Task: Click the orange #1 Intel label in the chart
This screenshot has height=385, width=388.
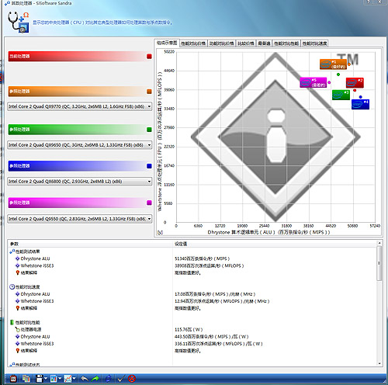Action: coord(333,64)
